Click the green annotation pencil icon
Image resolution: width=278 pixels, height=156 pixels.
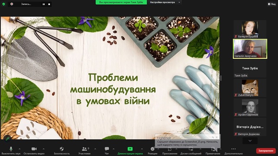pyautogui.click(x=7, y=139)
